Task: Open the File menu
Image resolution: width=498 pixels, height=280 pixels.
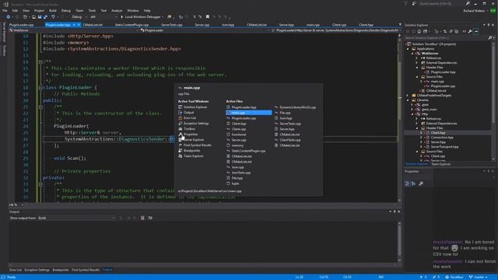Action: (5, 10)
